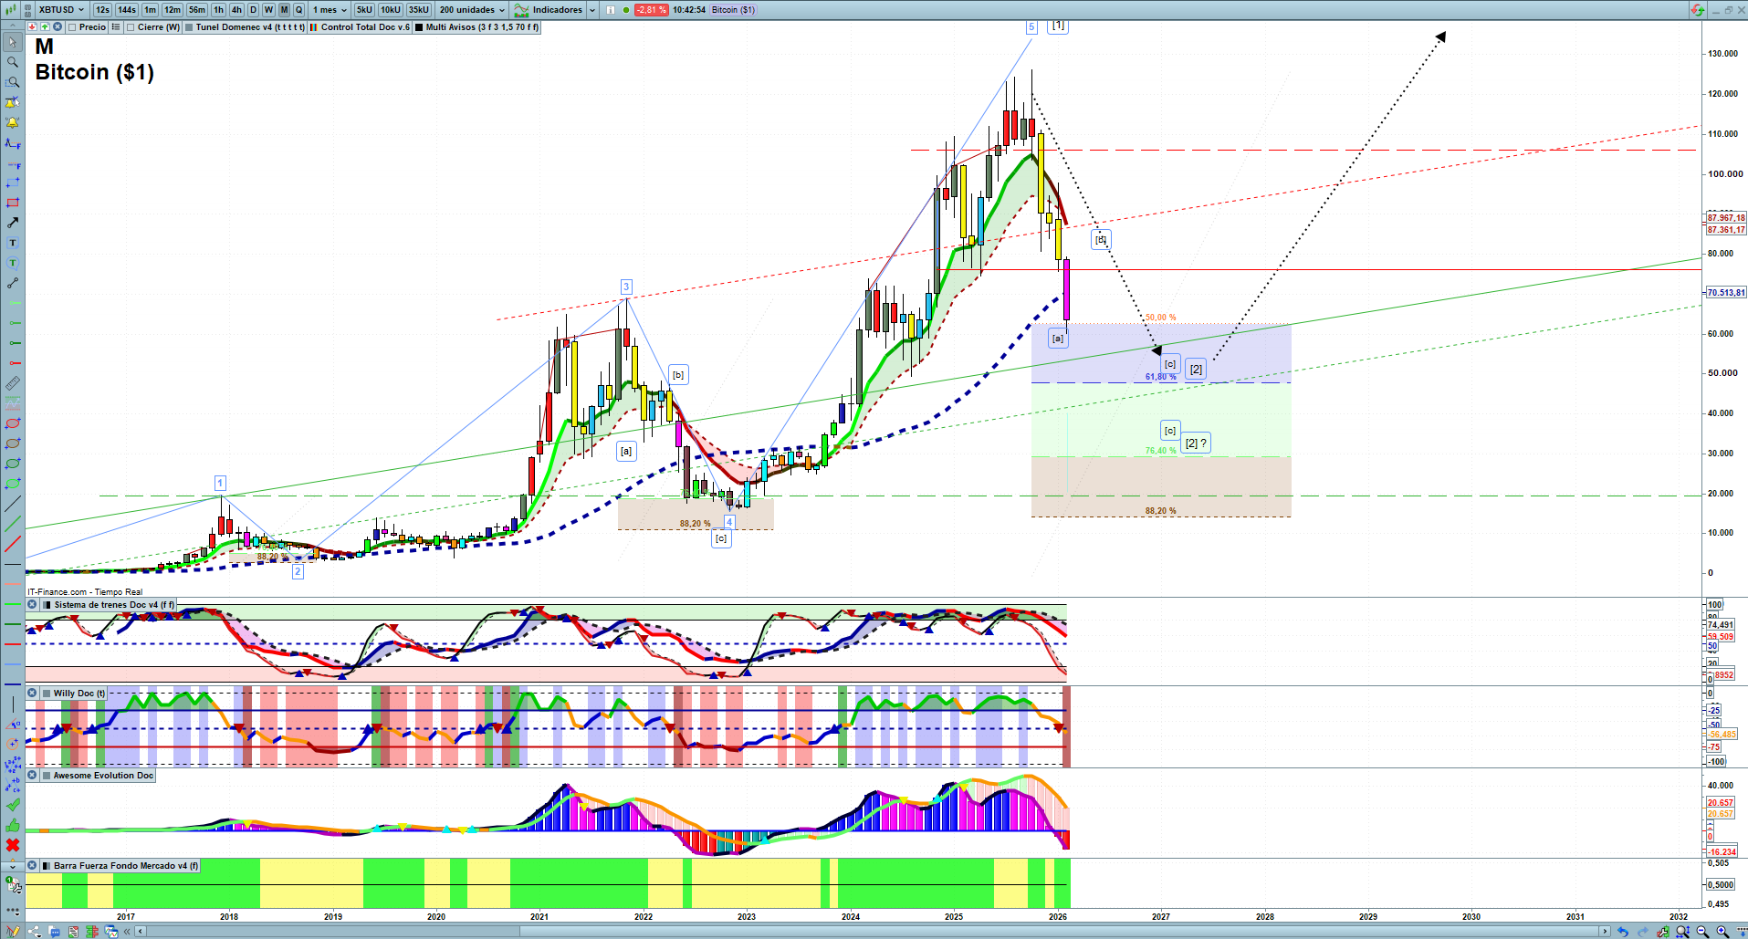The height and width of the screenshot is (939, 1748).
Task: Click the Indicadores button
Action: (x=549, y=10)
